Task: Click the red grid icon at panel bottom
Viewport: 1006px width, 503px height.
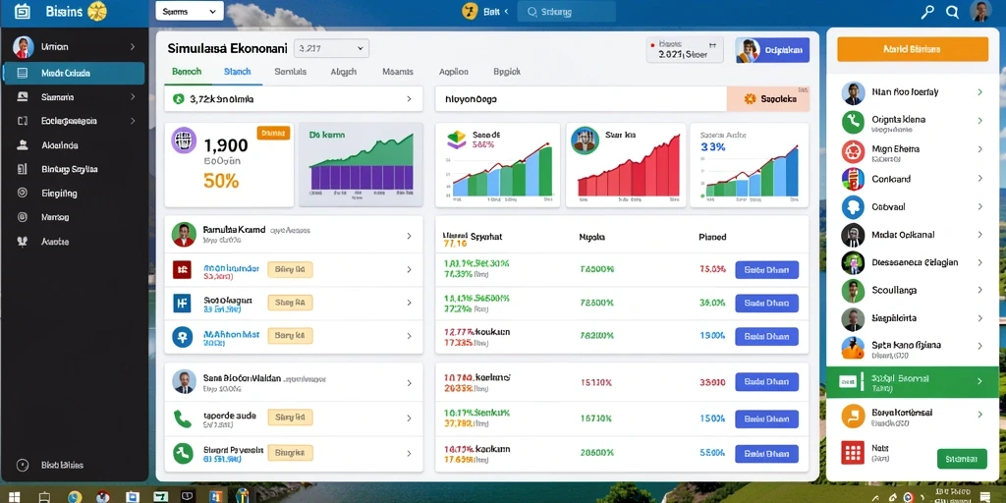Action: (853, 452)
